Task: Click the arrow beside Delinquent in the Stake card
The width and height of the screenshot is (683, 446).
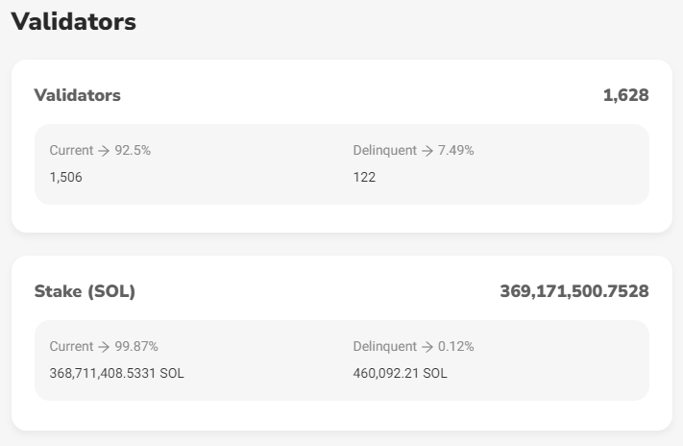Action: click(x=427, y=346)
